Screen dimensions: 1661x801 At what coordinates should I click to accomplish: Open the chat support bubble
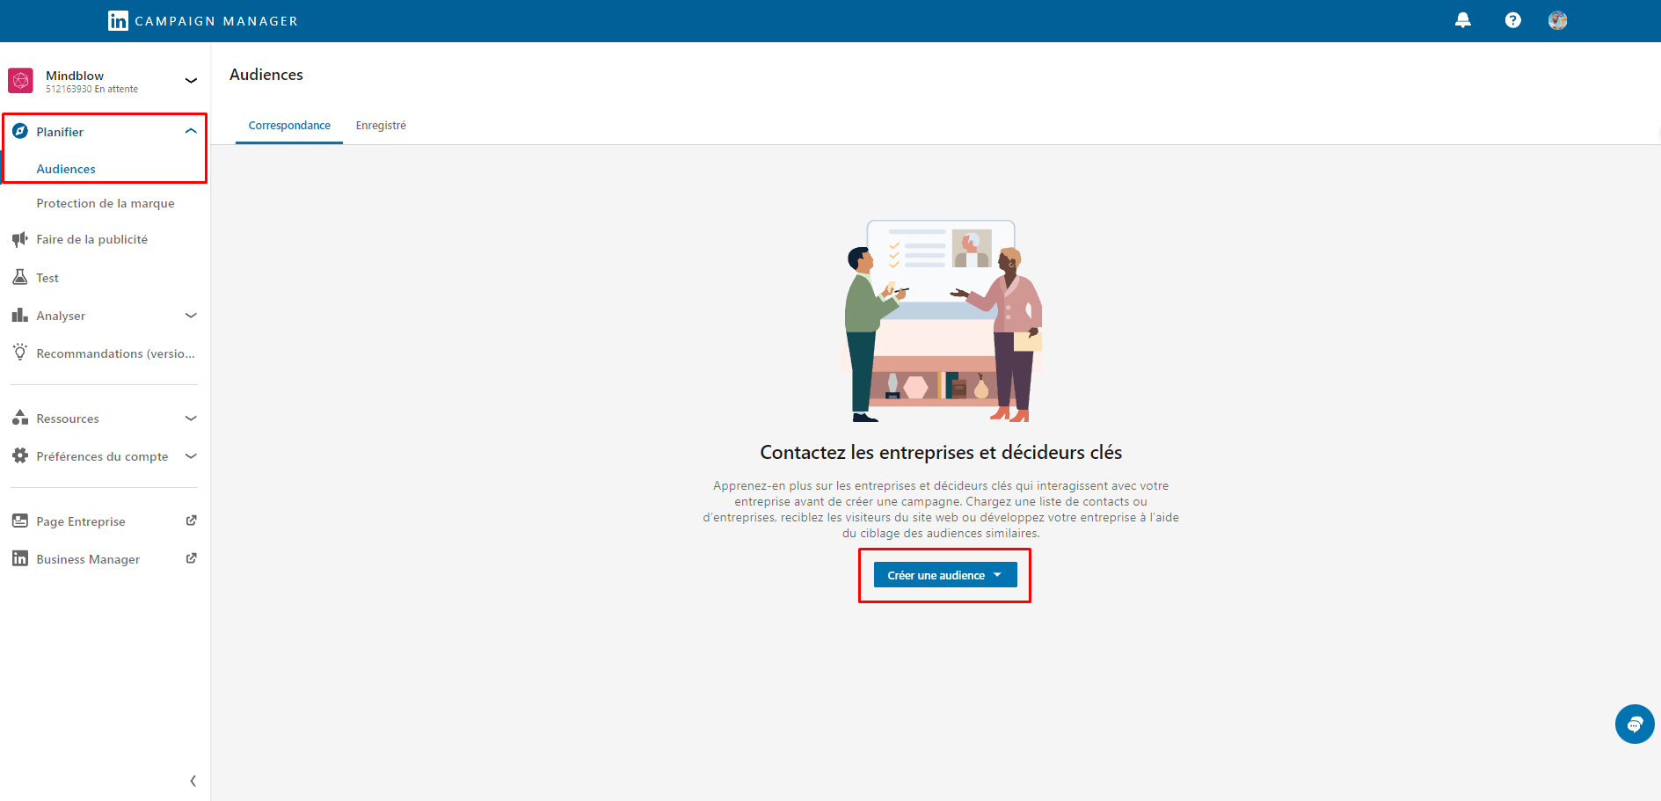[x=1635, y=725]
